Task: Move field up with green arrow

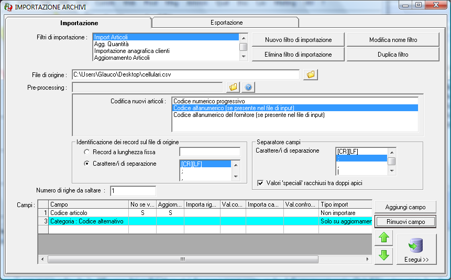Action: tap(384, 238)
